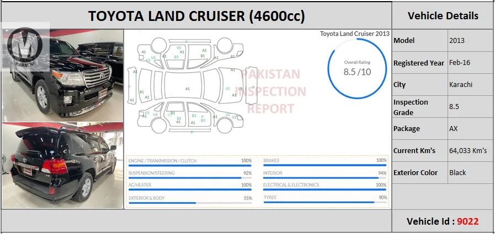This screenshot has width=495, height=234.
Task: Click the 'Registered Year' label cell
Action: click(420, 63)
